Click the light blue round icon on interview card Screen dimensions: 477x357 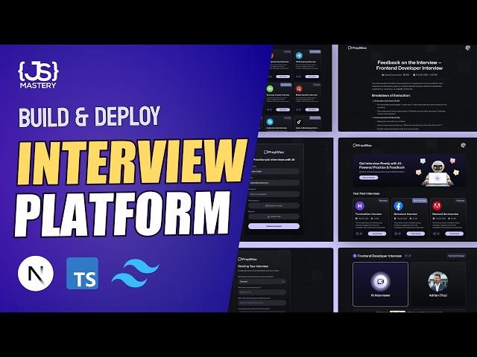(270, 122)
